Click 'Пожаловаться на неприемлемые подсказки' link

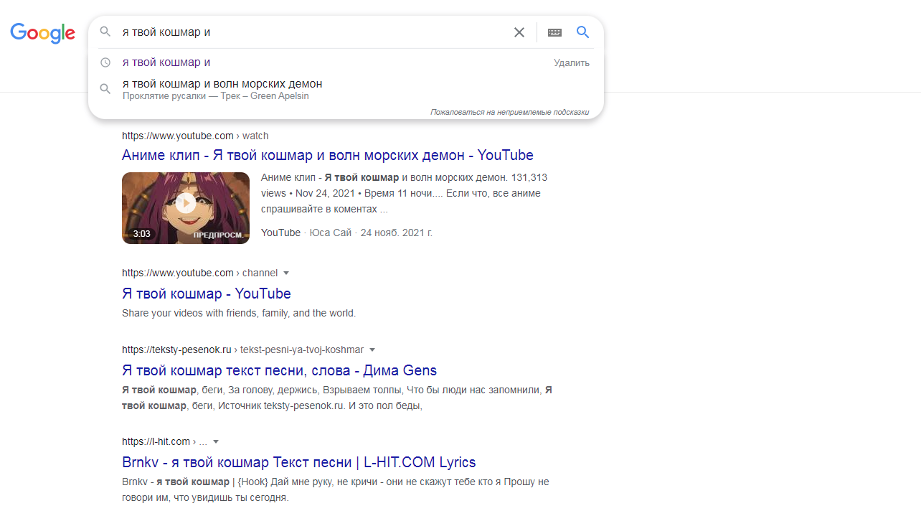pyautogui.click(x=510, y=112)
